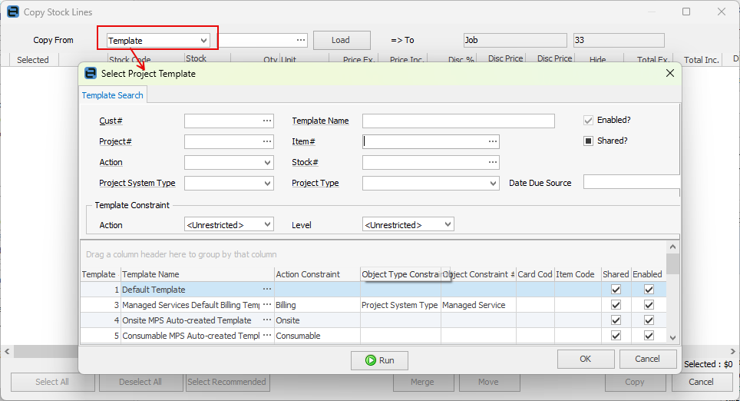Image resolution: width=740 pixels, height=401 pixels.
Task: Toggle Enabled checkbox for Default Template row
Action: (x=649, y=290)
